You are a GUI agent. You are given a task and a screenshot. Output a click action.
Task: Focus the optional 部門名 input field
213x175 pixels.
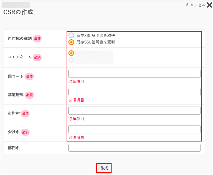pos(134,148)
